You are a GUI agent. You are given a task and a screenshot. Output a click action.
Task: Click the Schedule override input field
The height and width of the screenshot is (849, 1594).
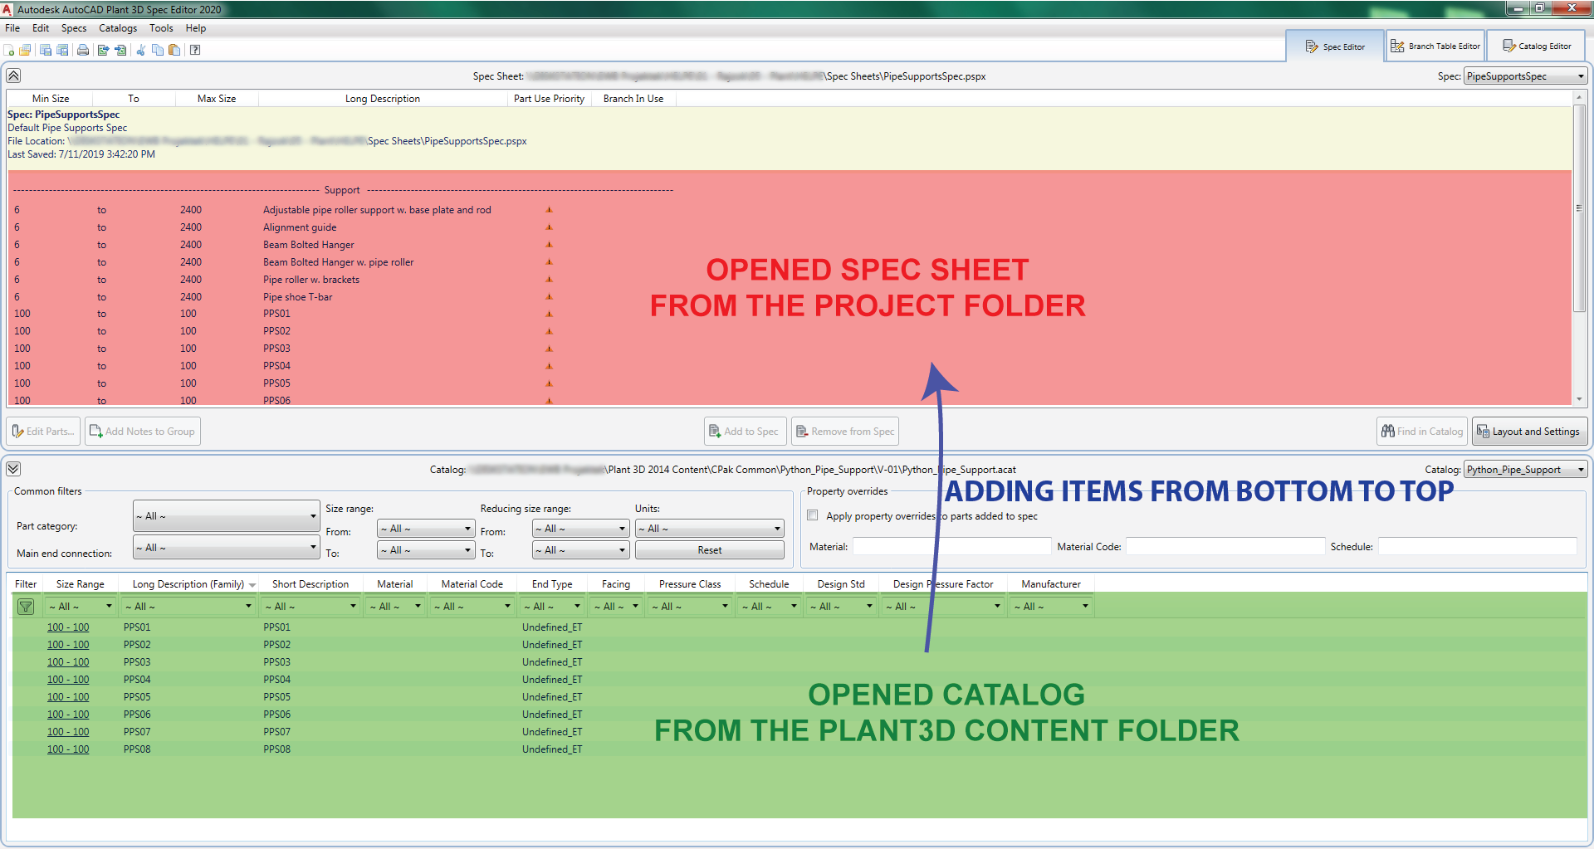(1478, 546)
